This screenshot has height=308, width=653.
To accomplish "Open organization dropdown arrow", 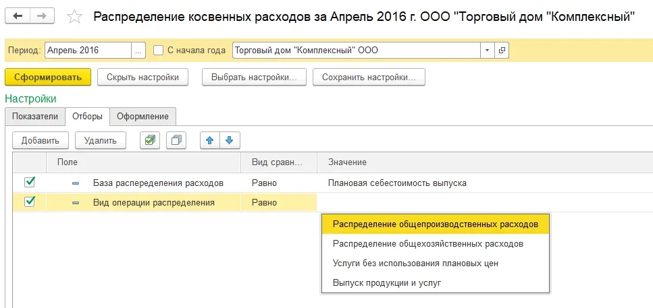I will pos(487,51).
